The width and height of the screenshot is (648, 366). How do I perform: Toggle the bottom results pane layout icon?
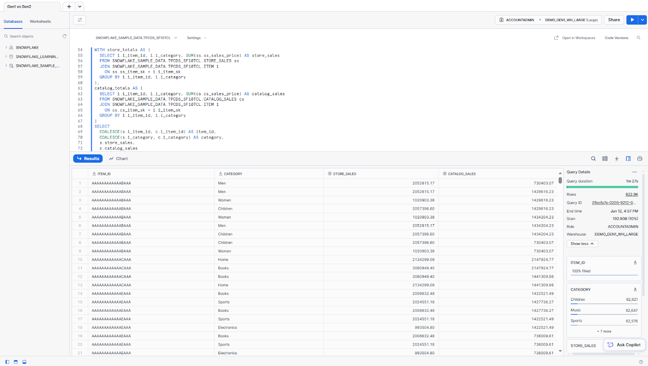[24, 362]
